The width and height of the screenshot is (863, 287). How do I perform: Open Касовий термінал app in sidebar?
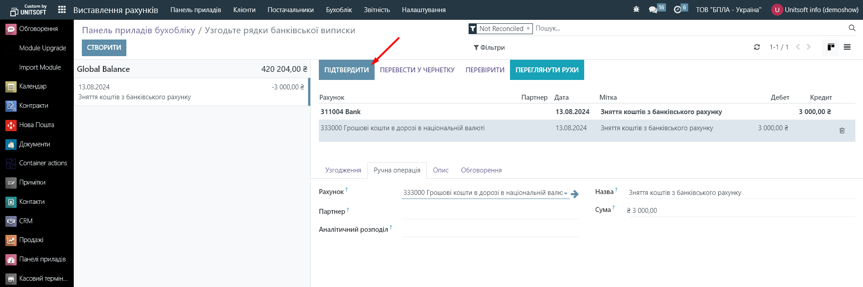37,278
